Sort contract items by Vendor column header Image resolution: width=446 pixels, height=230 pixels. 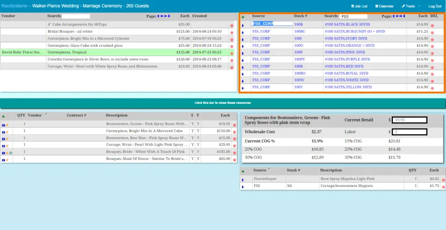coord(35,115)
